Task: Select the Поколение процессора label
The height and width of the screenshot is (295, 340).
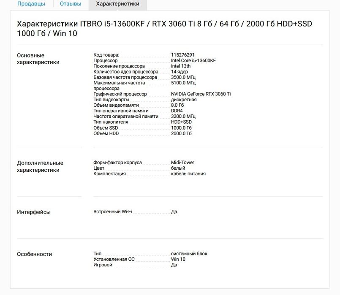Action: 119,66
